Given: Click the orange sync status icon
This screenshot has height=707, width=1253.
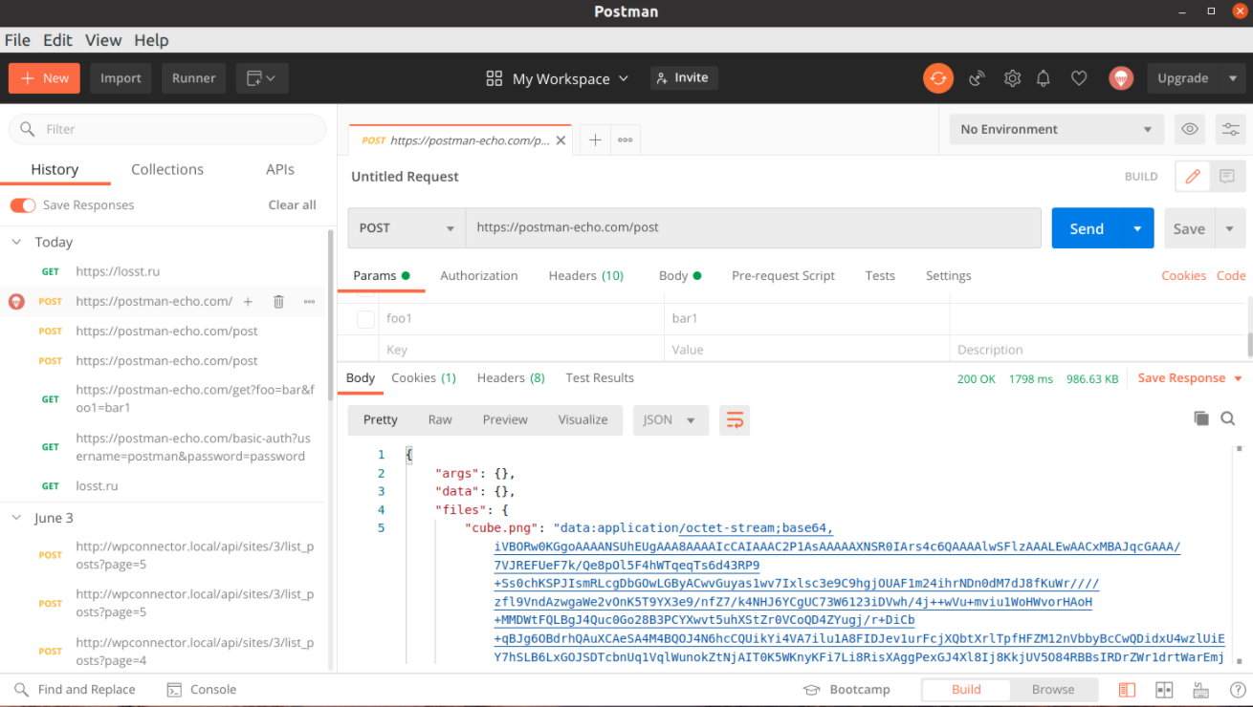Looking at the screenshot, I should pos(938,78).
